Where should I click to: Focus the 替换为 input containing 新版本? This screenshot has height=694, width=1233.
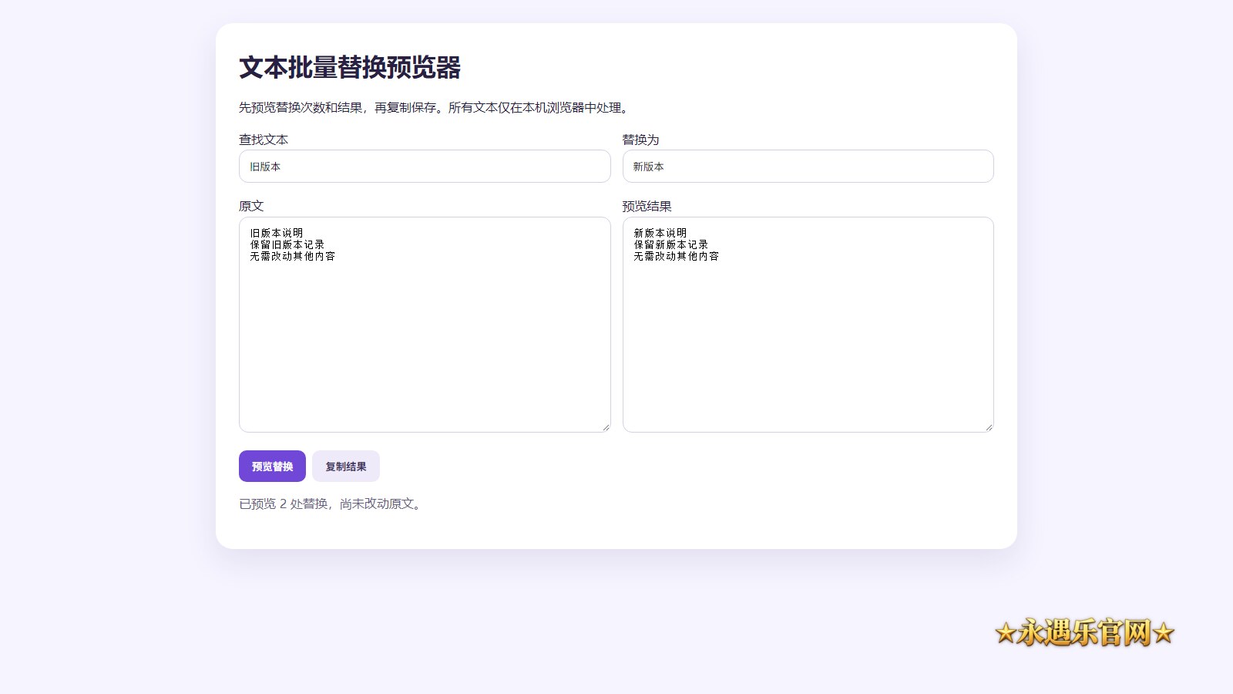(x=808, y=167)
